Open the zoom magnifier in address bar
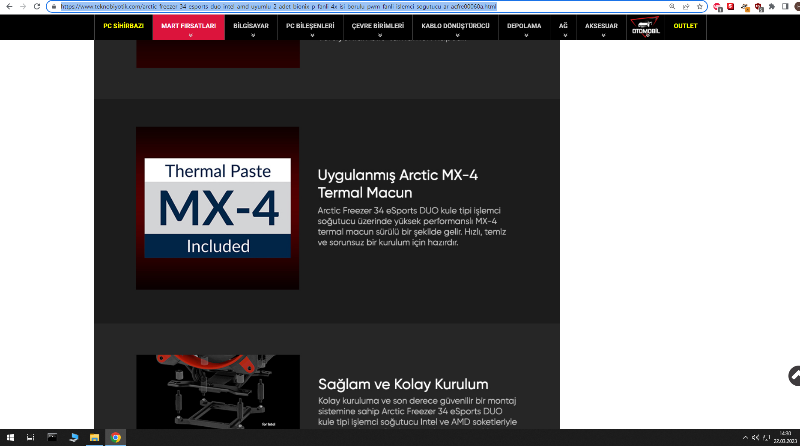Image resolution: width=800 pixels, height=446 pixels. [x=672, y=6]
